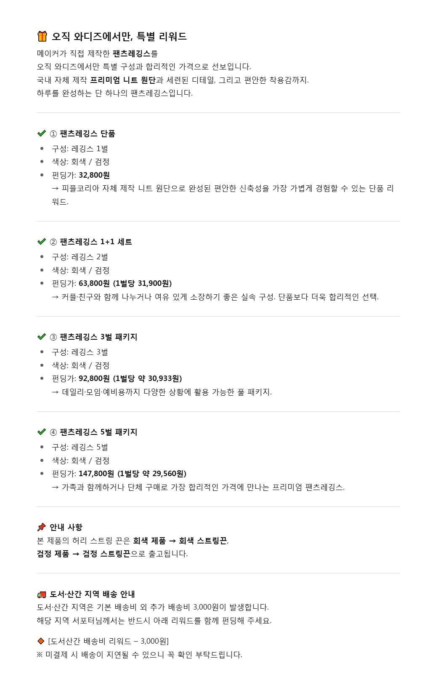Image resolution: width=427 pixels, height=690 pixels.
Task: Click the orange diamond bullet icon
Action: [x=41, y=641]
